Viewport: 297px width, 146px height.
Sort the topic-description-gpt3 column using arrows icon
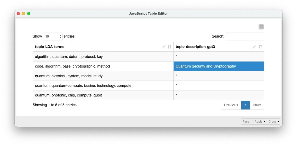pos(260,47)
